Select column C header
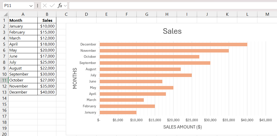Screen dimensions: 277x136 (x=66, y=14)
